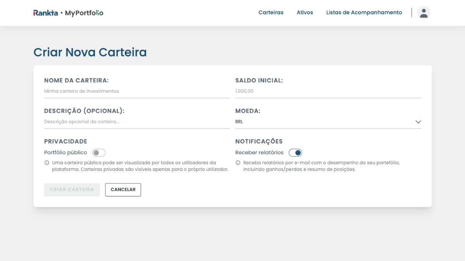Toggle public portfolio visibility off
The width and height of the screenshot is (465, 261).
click(99, 152)
